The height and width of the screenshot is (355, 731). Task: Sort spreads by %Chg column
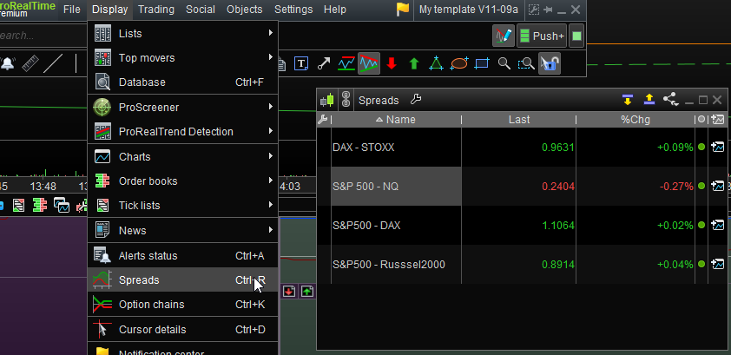(x=635, y=120)
